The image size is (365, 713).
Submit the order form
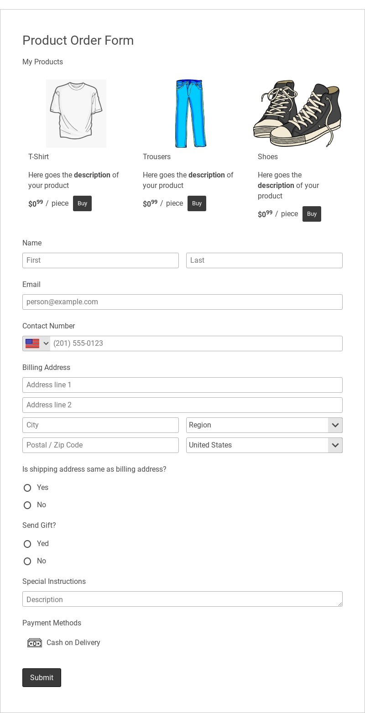point(42,677)
